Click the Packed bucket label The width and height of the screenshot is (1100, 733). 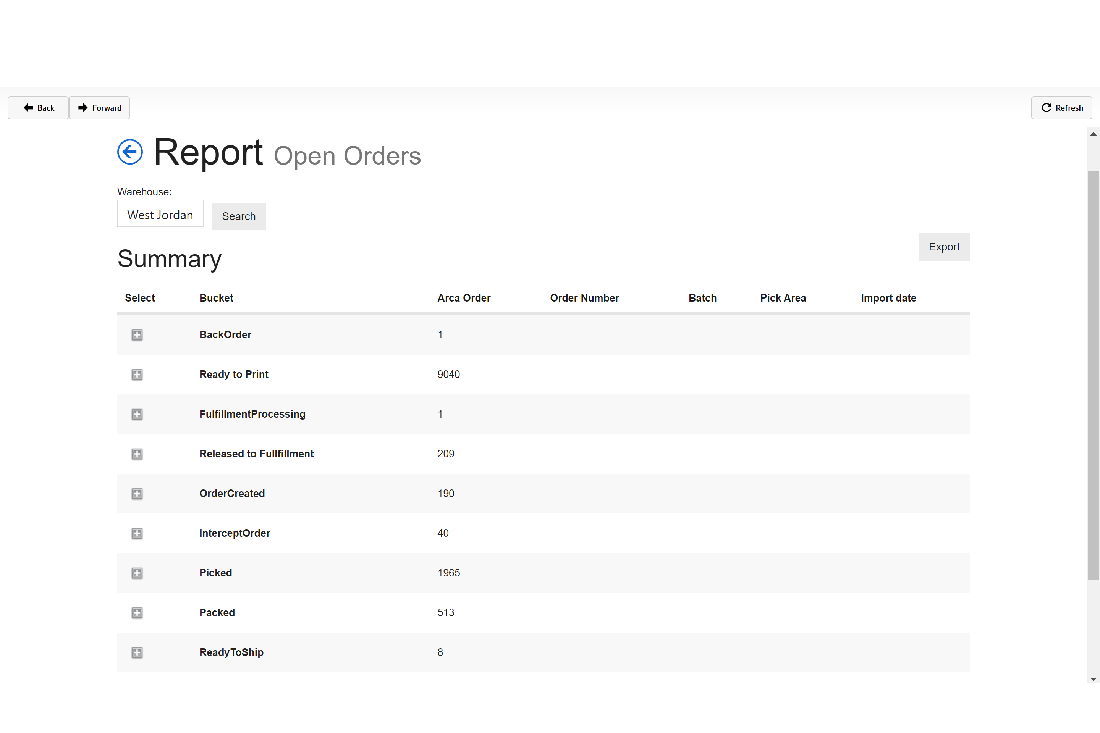217,613
